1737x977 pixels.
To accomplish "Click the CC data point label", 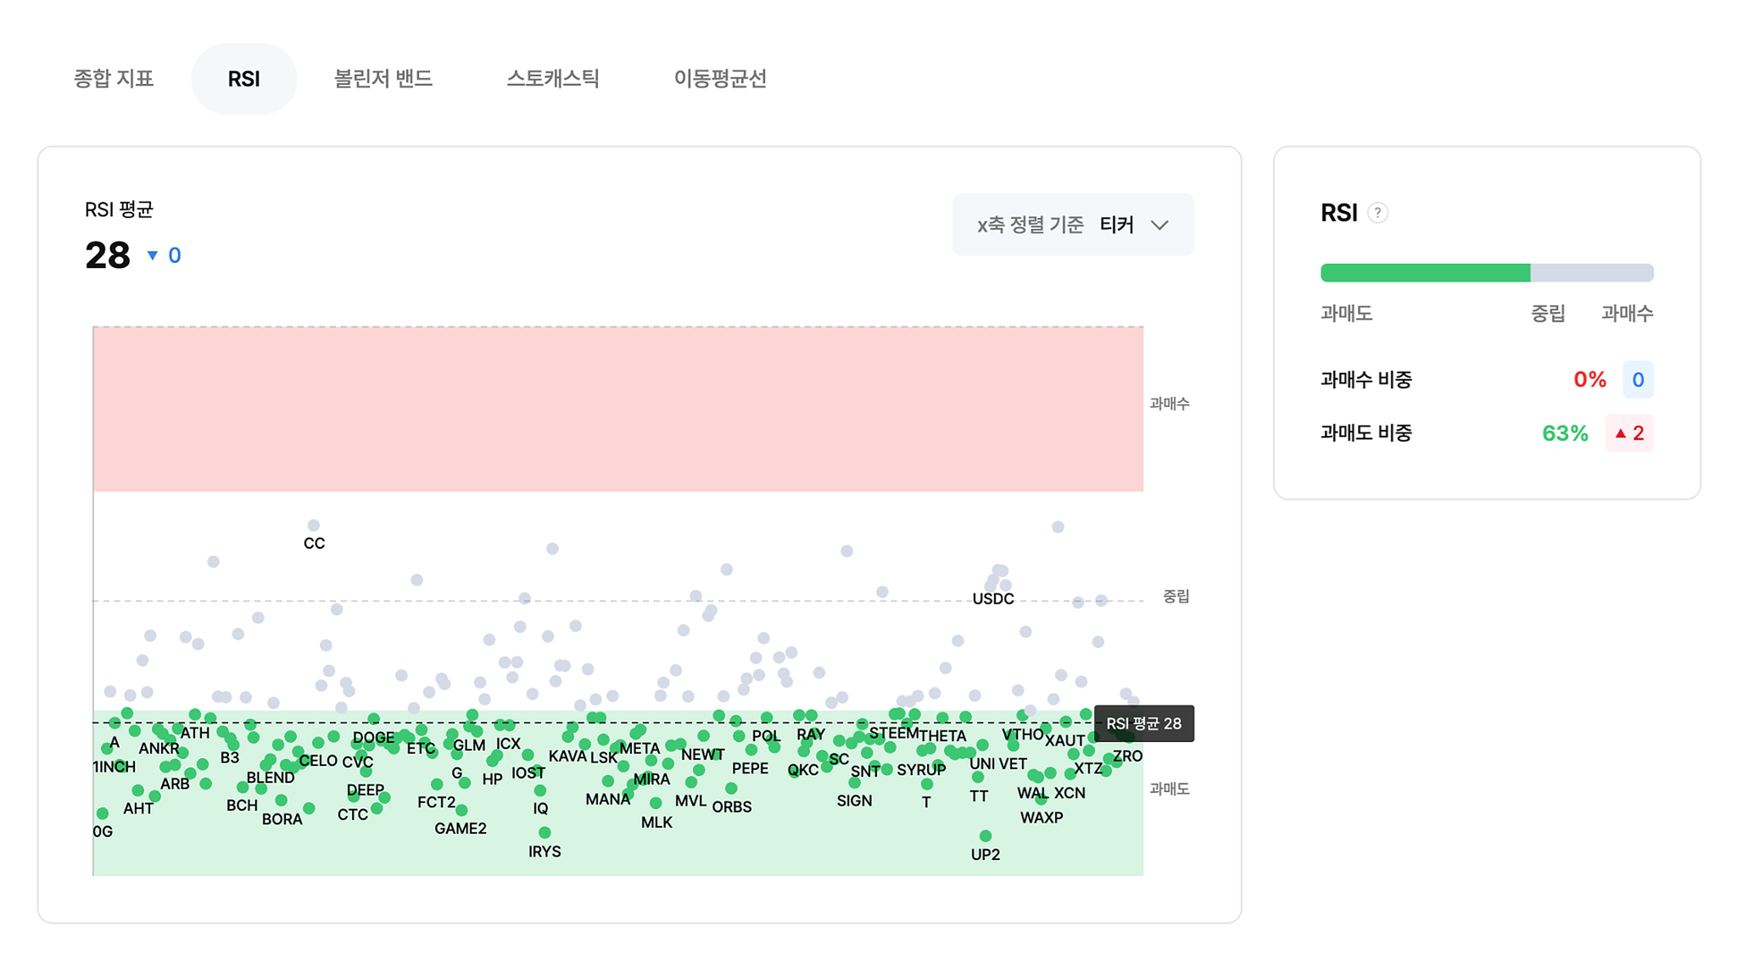I will pos(314,544).
